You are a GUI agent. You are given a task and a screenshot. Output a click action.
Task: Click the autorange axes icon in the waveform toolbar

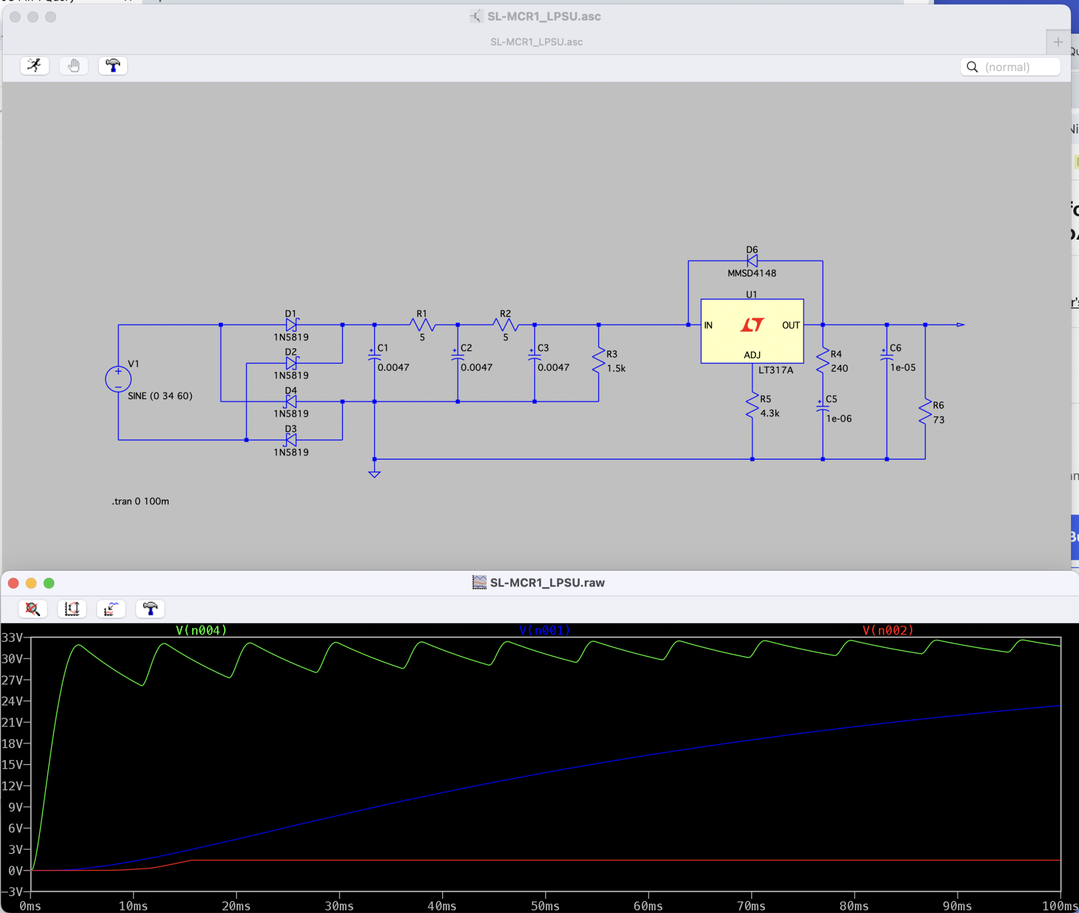(x=72, y=609)
